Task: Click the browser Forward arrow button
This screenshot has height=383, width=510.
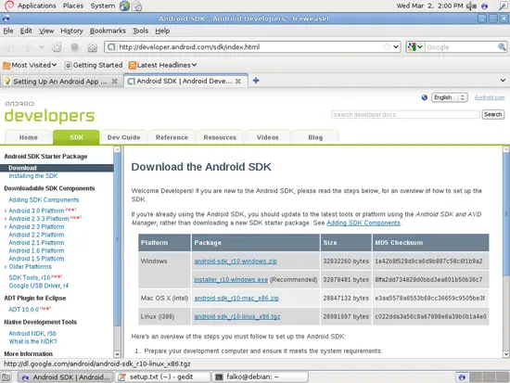Action: (29, 47)
